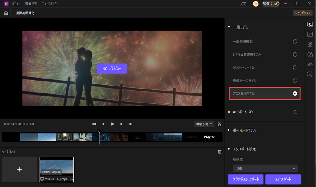Play the video

point(112,124)
